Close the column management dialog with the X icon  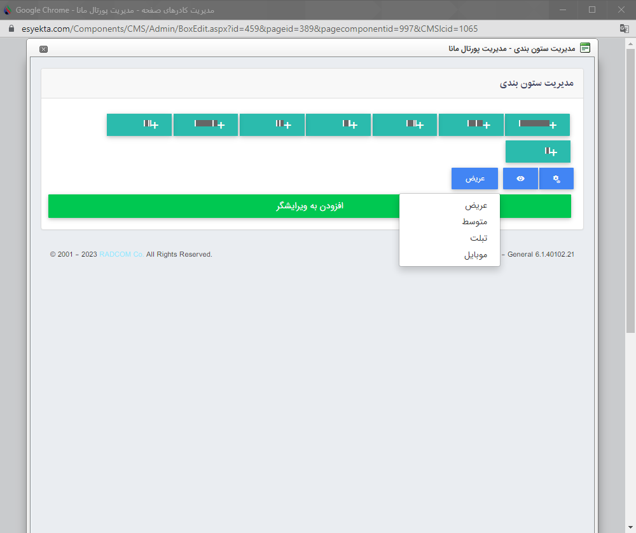click(43, 49)
